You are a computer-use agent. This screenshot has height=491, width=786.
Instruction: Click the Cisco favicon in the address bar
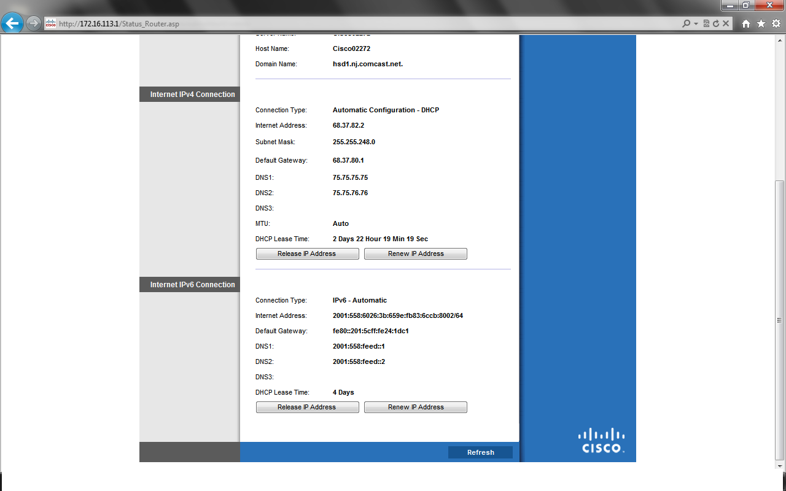[x=51, y=24]
